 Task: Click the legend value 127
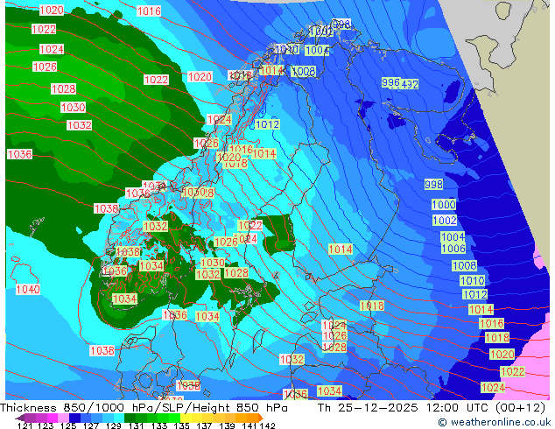pyautogui.click(x=91, y=425)
